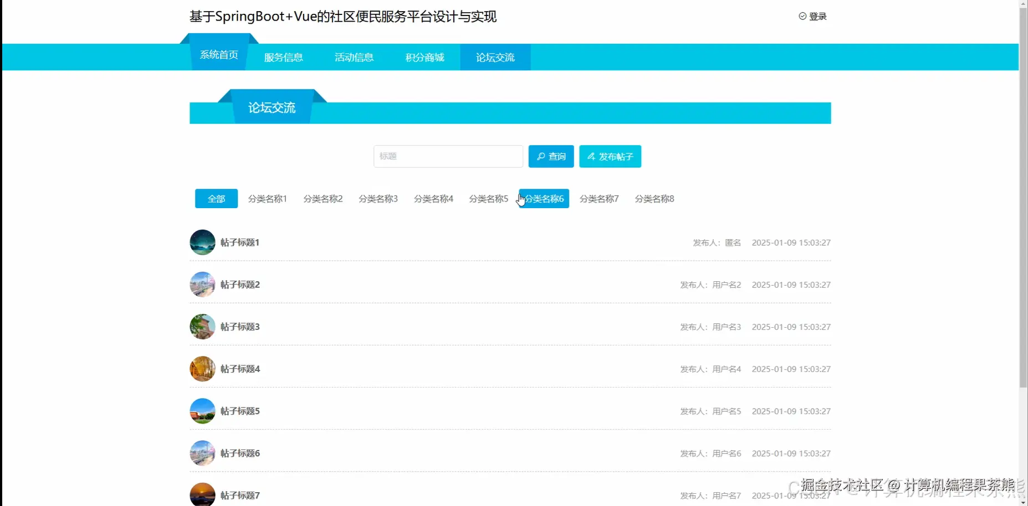
Task: Select the 全部 category filter
Action: pyautogui.click(x=216, y=199)
